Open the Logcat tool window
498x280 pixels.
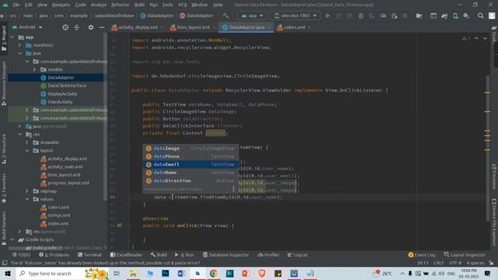297,255
